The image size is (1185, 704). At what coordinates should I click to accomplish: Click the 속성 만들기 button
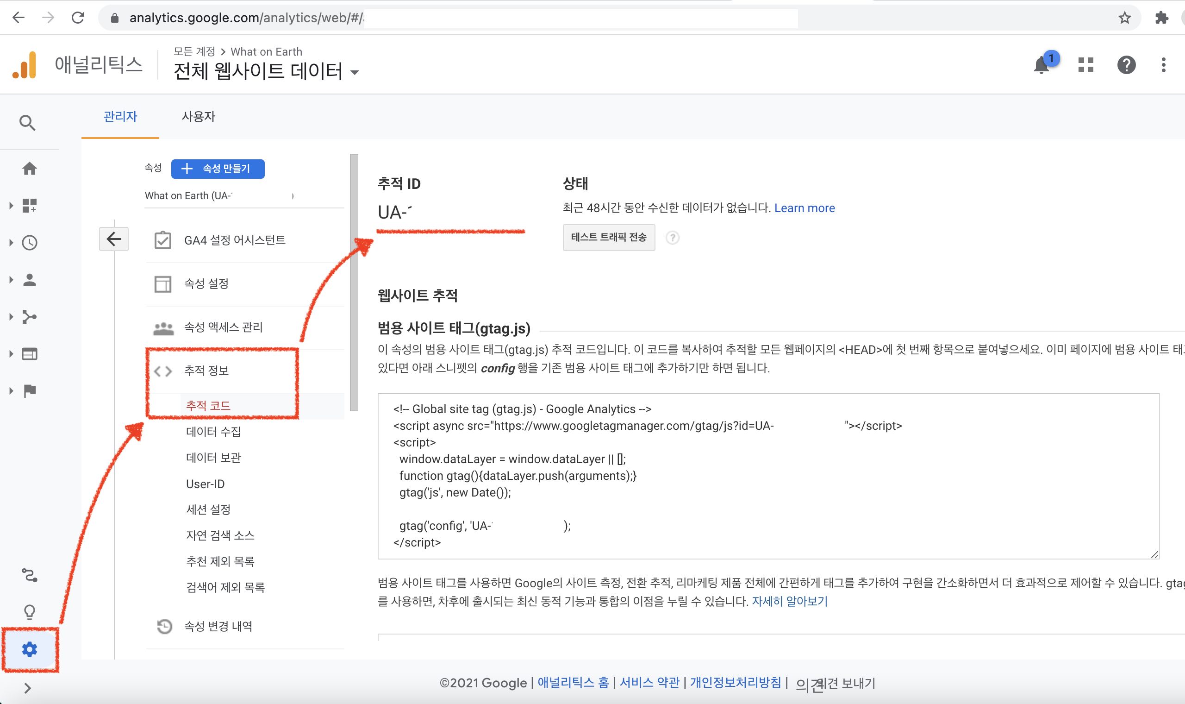[x=218, y=169]
